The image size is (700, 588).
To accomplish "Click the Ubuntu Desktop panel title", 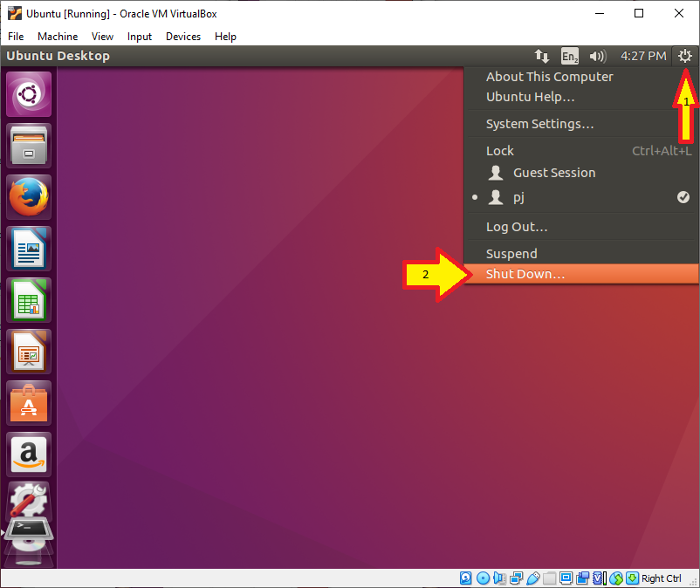I will [58, 56].
